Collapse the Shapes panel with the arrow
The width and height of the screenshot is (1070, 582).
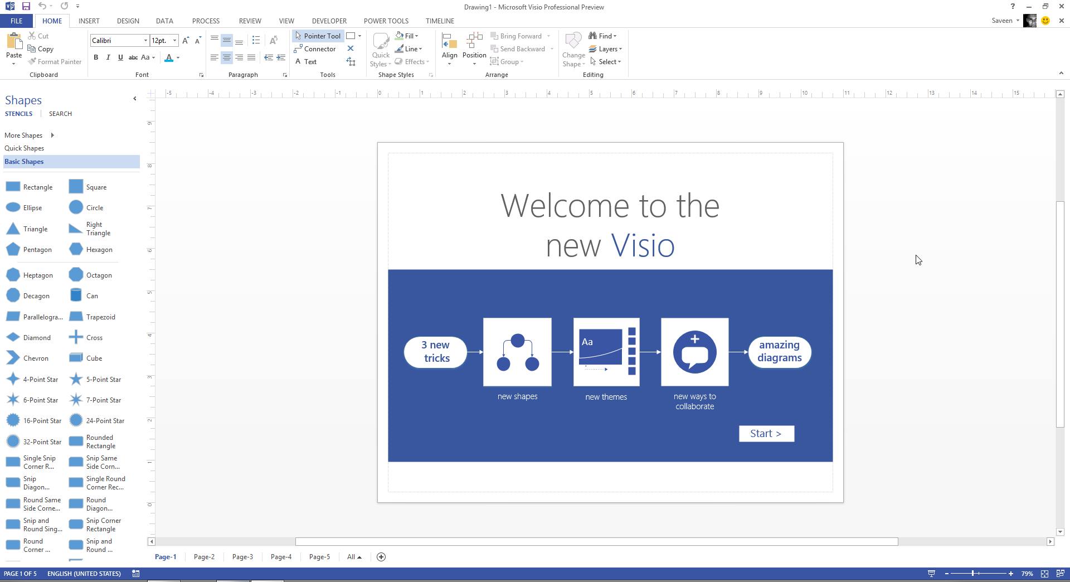coord(135,99)
